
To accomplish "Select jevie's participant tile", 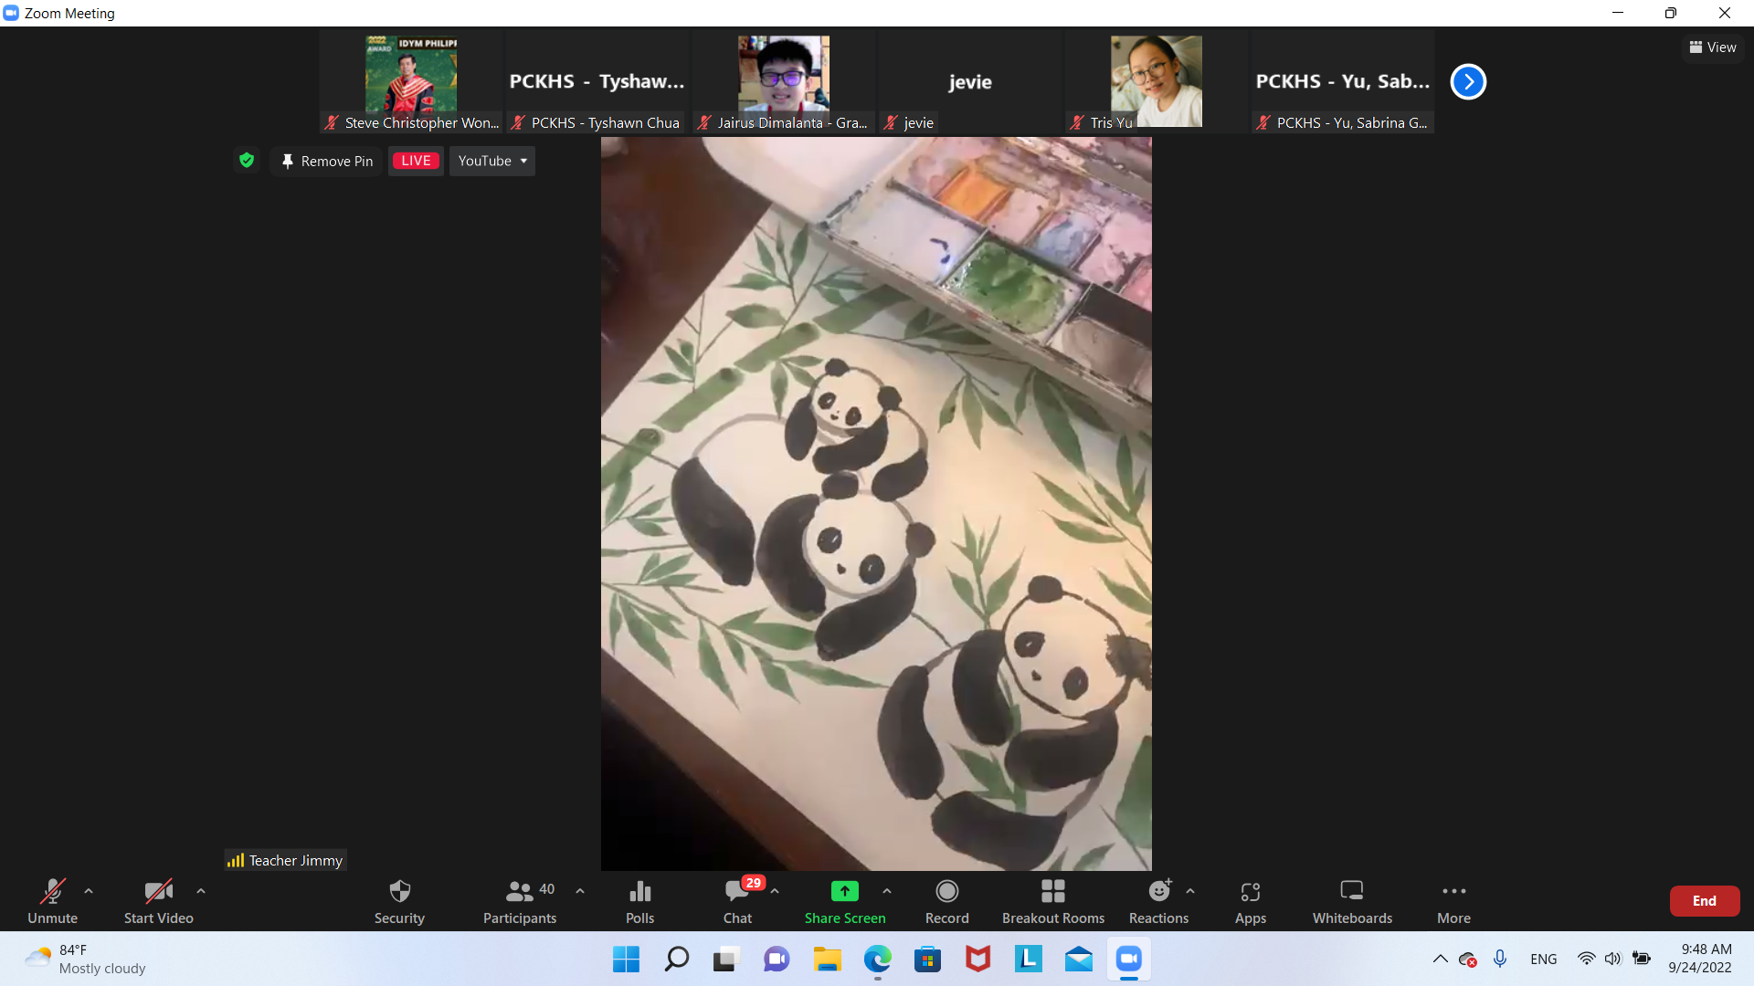I will pos(970,81).
